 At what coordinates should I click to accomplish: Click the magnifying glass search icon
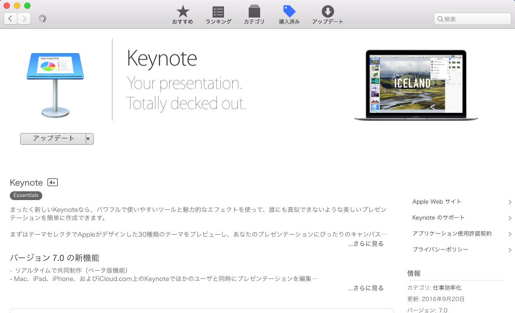(x=440, y=19)
